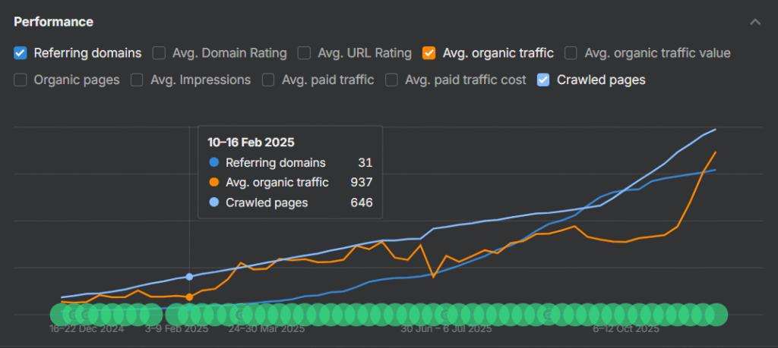778x348 pixels.
Task: Enable Avg. paid traffic checkbox
Action: (x=269, y=80)
